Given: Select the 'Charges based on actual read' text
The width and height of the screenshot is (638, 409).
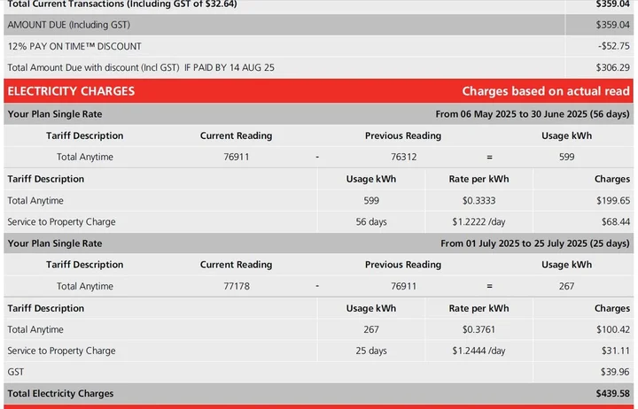Looking at the screenshot, I should point(546,91).
